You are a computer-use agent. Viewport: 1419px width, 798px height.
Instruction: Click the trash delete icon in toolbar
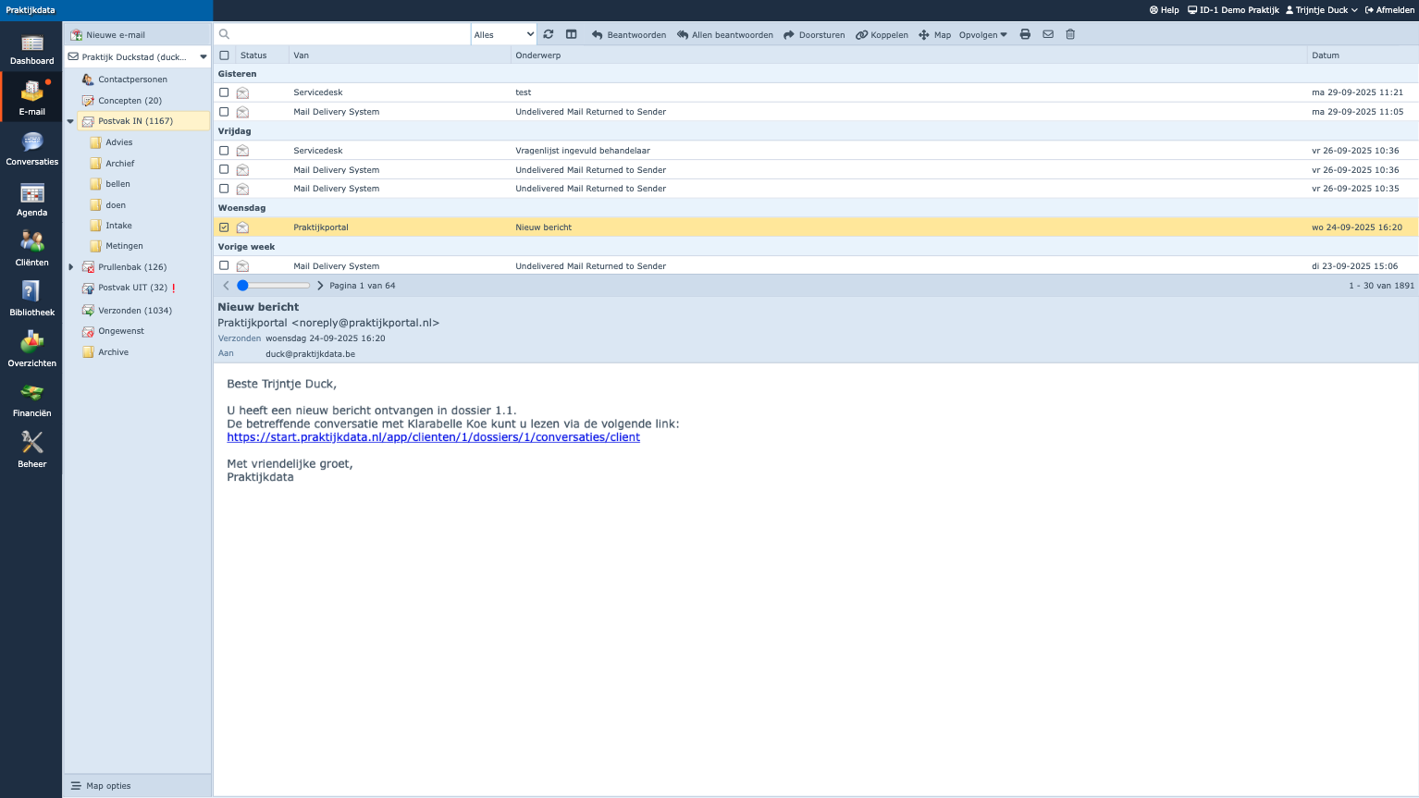click(1070, 34)
